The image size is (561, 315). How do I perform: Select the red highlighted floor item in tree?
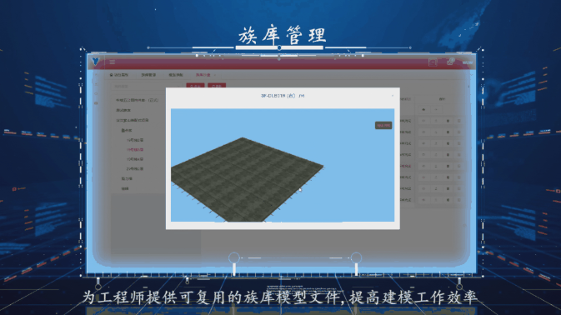click(x=135, y=150)
